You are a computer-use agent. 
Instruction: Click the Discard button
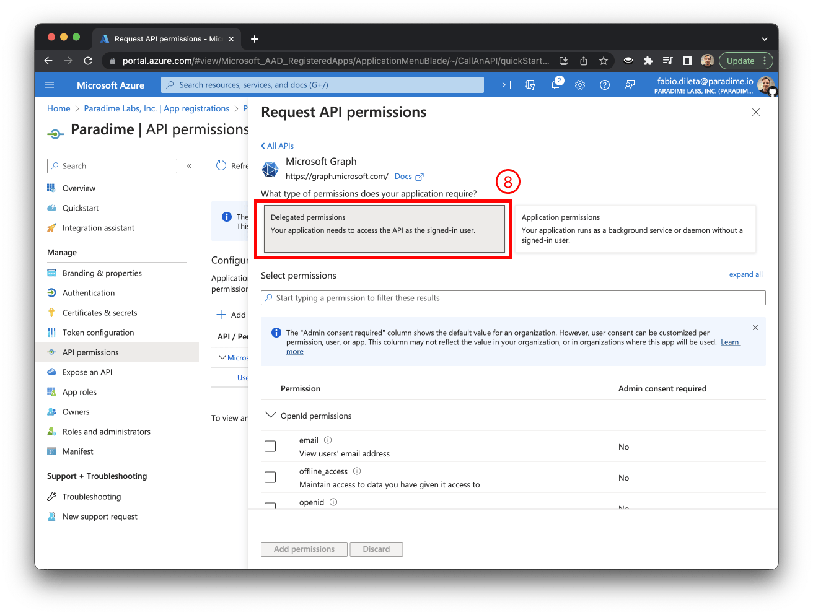point(376,549)
